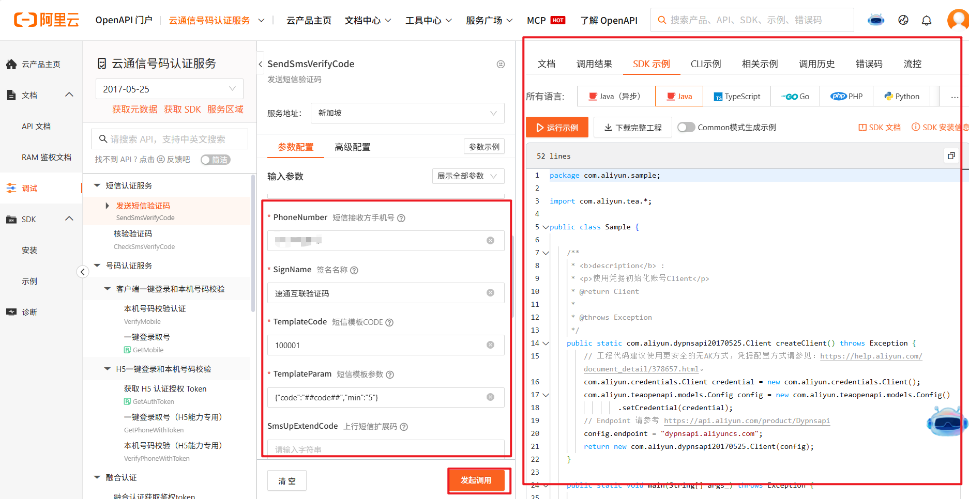Click the API tree vertical scrollbar
The image size is (969, 499).
pos(253,243)
